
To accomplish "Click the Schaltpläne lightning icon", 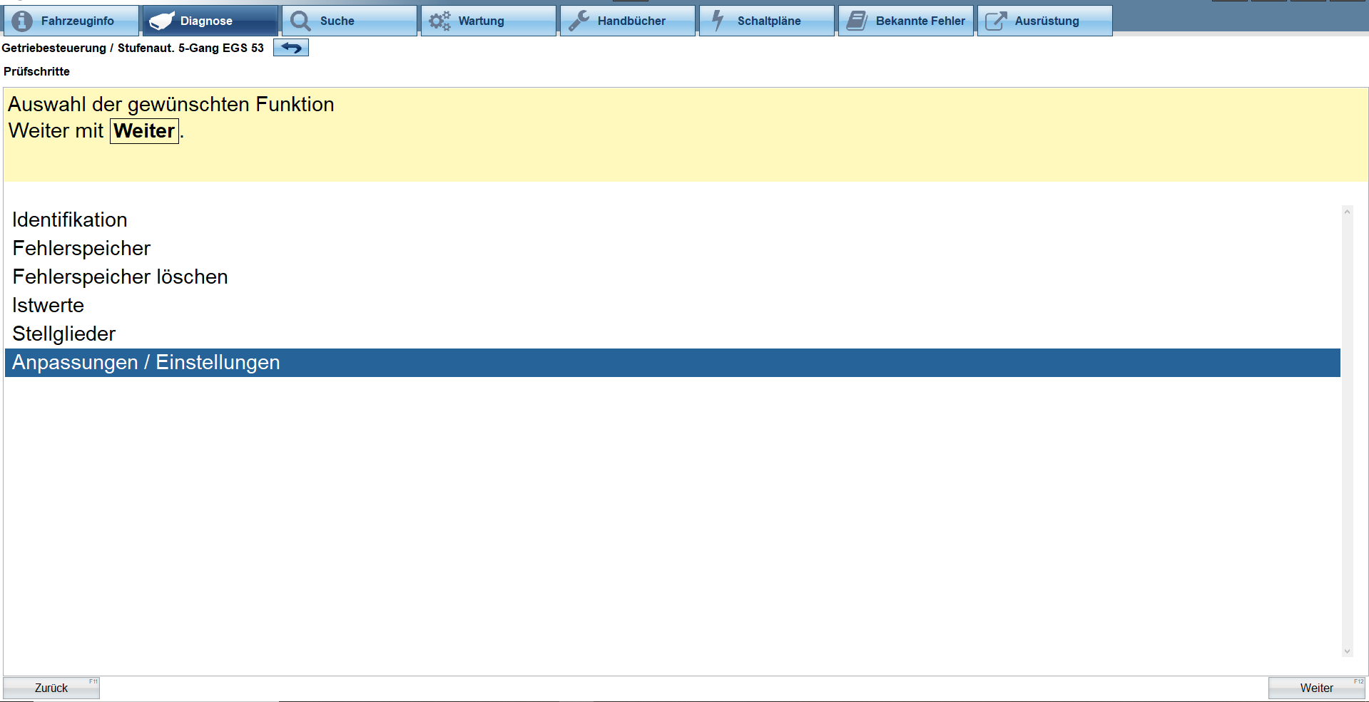I will [x=718, y=21].
